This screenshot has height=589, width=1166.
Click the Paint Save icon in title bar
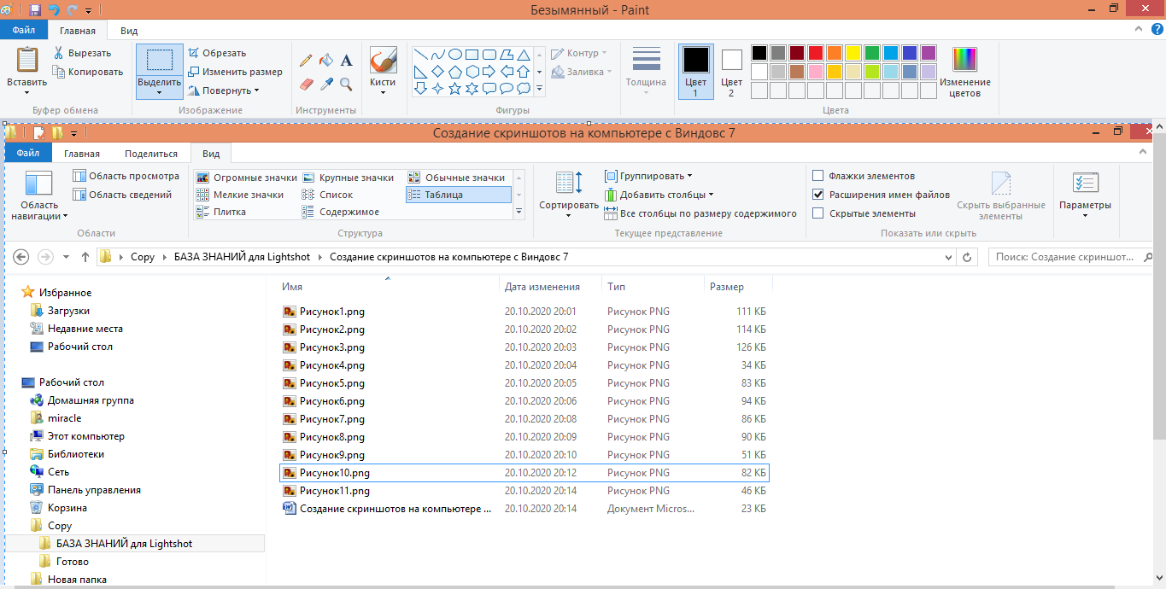tap(34, 9)
